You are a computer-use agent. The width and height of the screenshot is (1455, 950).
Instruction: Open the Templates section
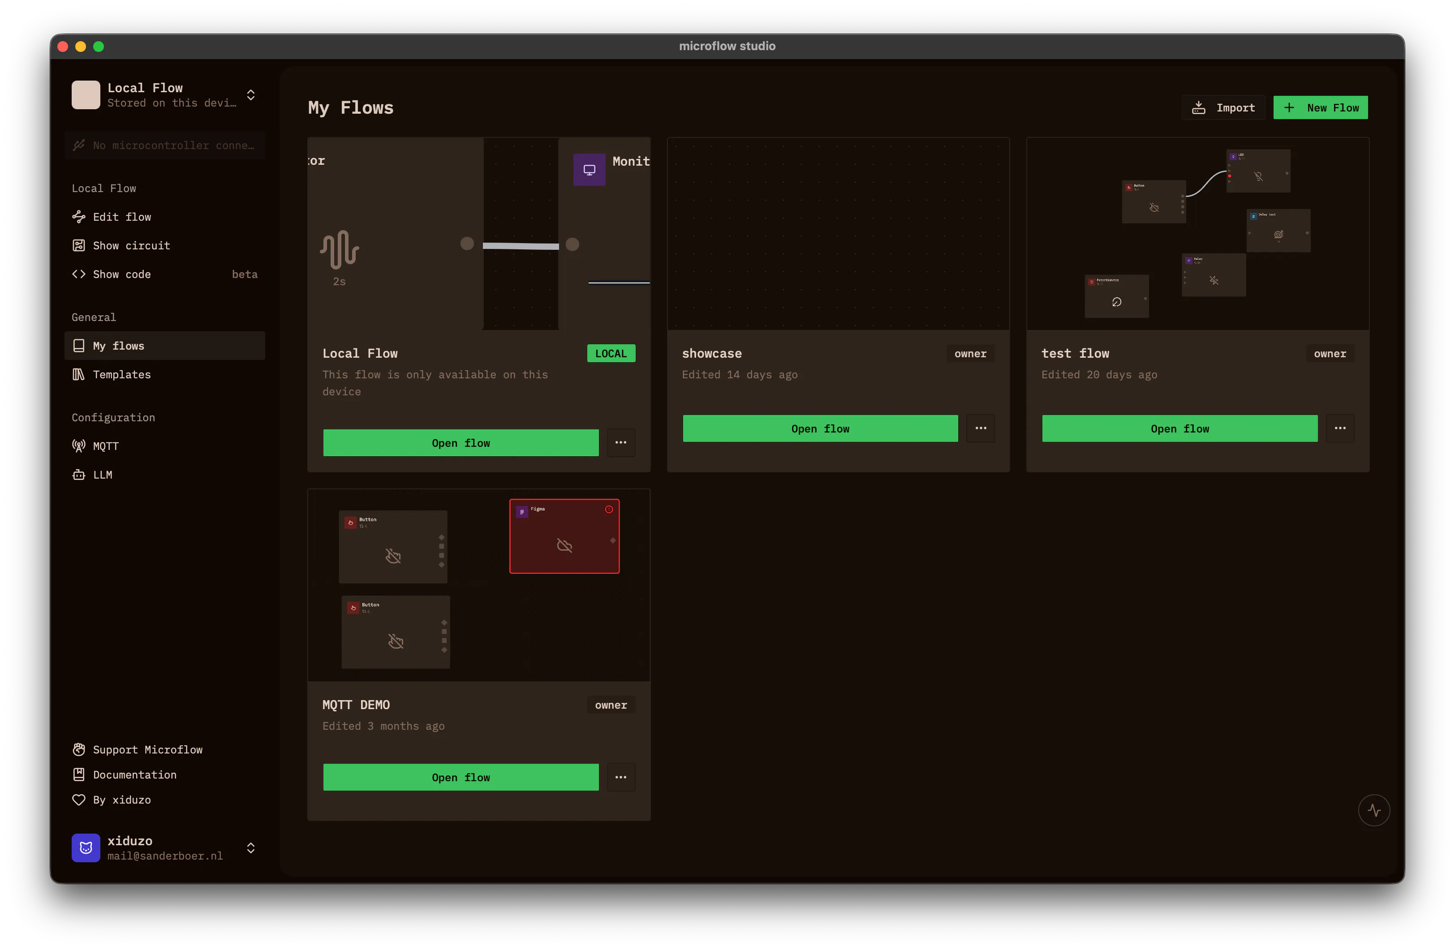coord(164,375)
